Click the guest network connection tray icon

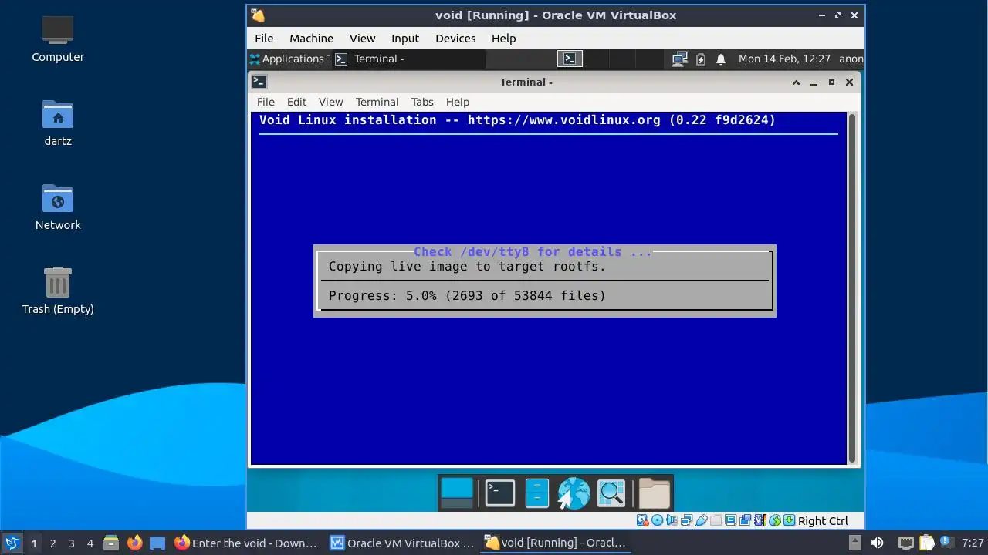[679, 59]
